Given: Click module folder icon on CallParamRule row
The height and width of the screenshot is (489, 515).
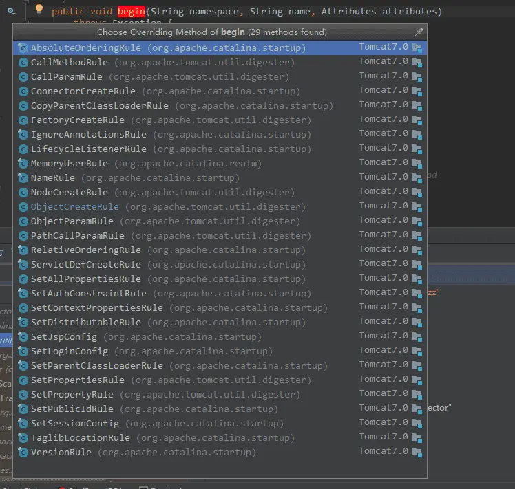Looking at the screenshot, I should pyautogui.click(x=417, y=77).
